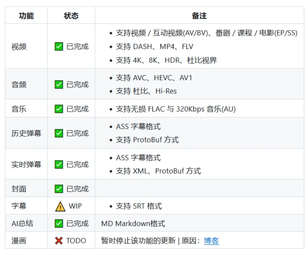This screenshot has height=254, width=308.
Task: Click the 状态 column header
Action: coord(71,16)
